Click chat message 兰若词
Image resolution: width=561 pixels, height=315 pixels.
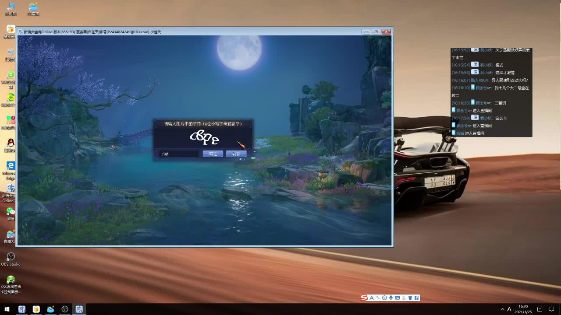(500, 103)
